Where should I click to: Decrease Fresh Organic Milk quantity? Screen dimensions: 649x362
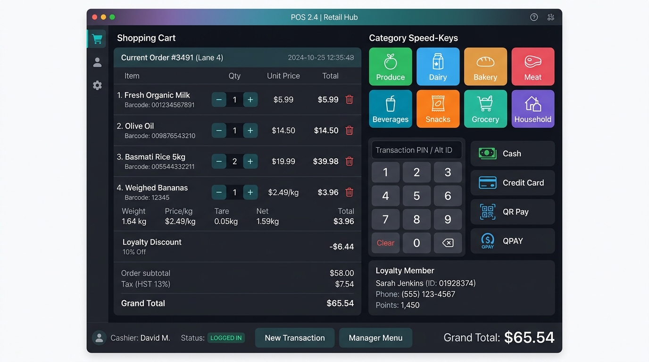point(219,99)
